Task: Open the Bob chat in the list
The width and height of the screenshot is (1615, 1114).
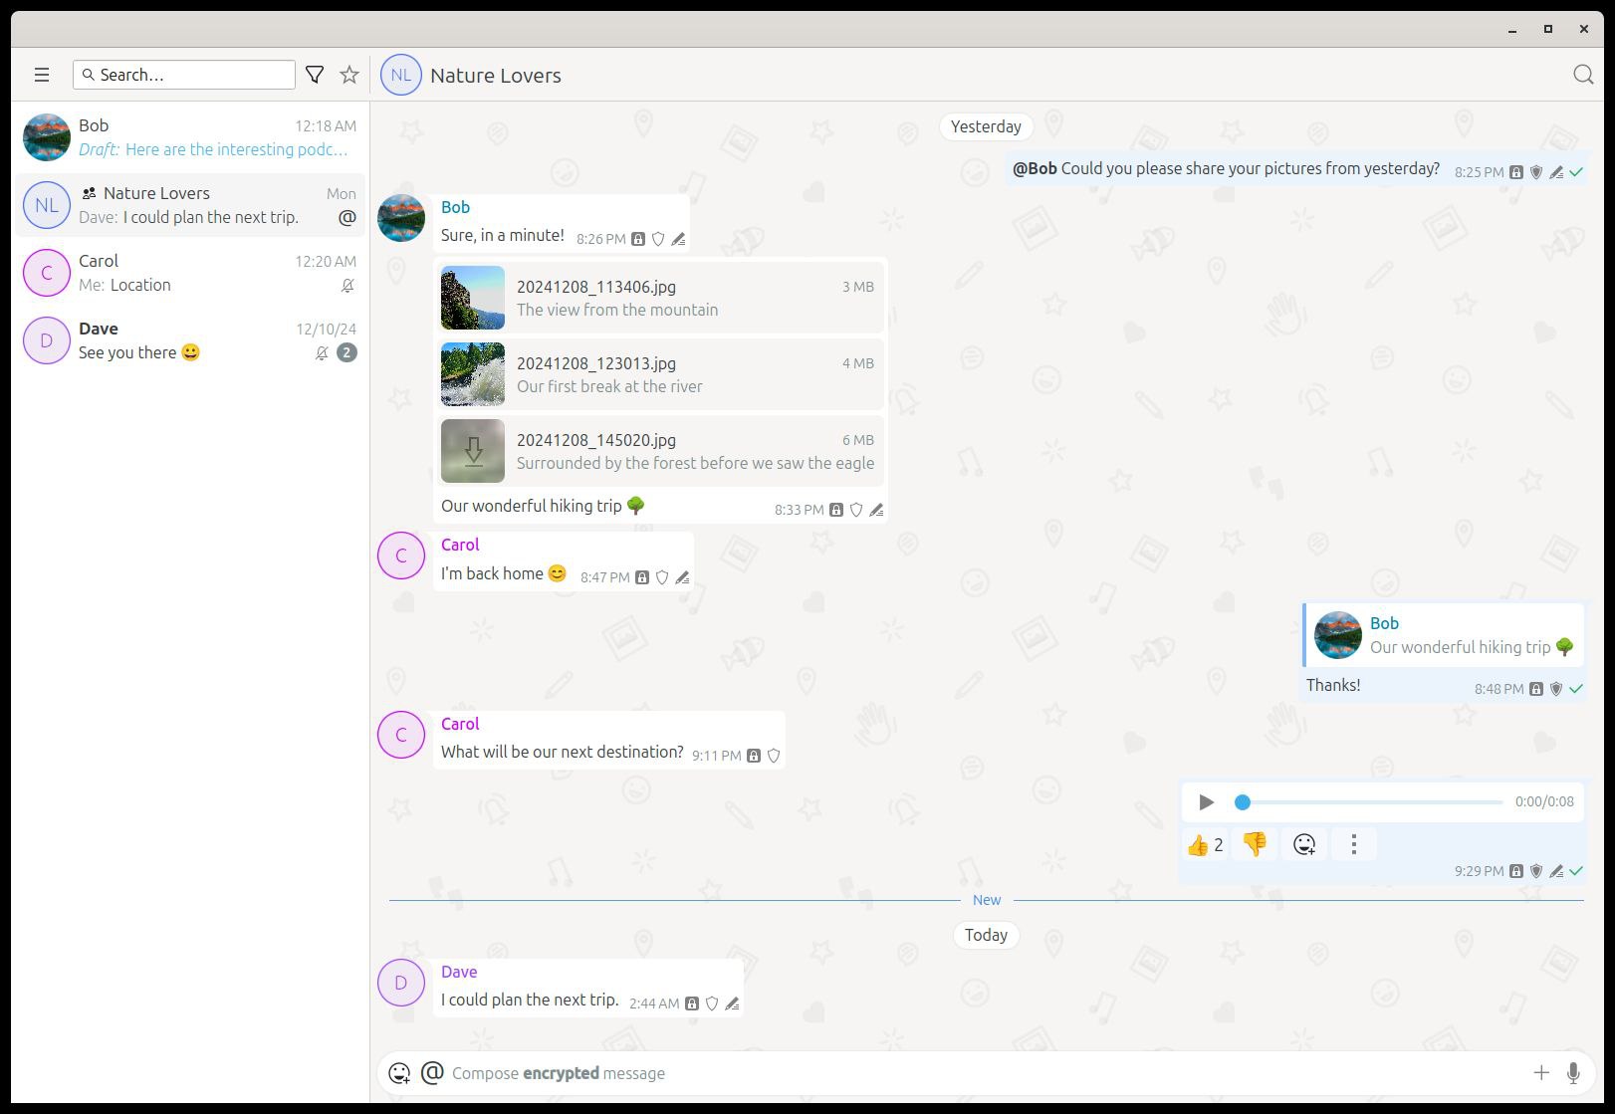Action: pos(189,137)
